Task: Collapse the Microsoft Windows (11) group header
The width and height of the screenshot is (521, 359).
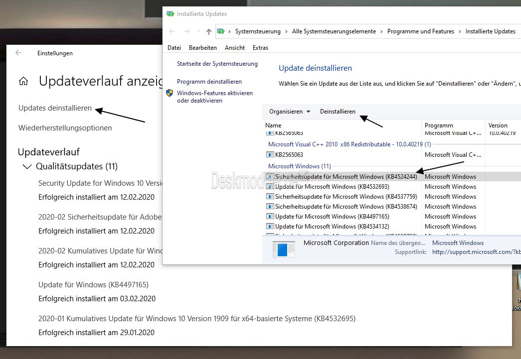Action: pos(299,166)
